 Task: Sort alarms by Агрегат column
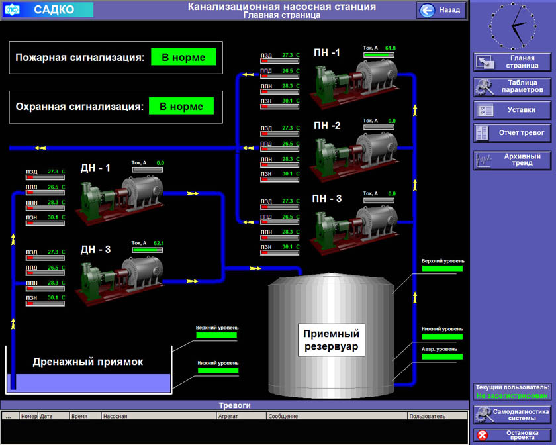pos(241,416)
